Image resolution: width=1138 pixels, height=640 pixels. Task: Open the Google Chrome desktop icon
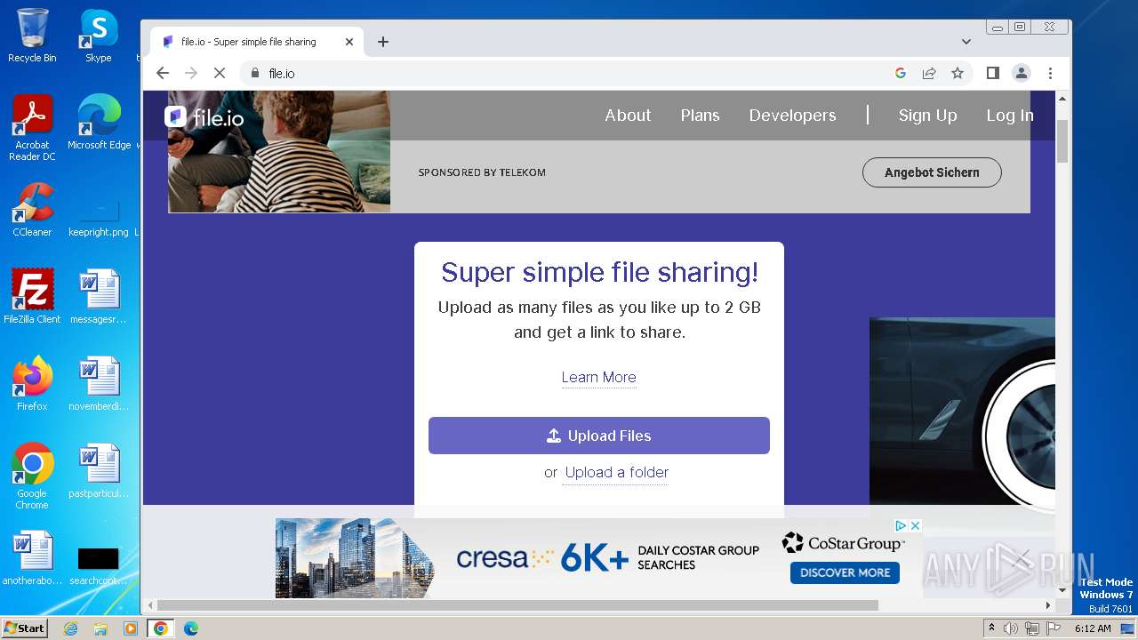[x=32, y=476]
